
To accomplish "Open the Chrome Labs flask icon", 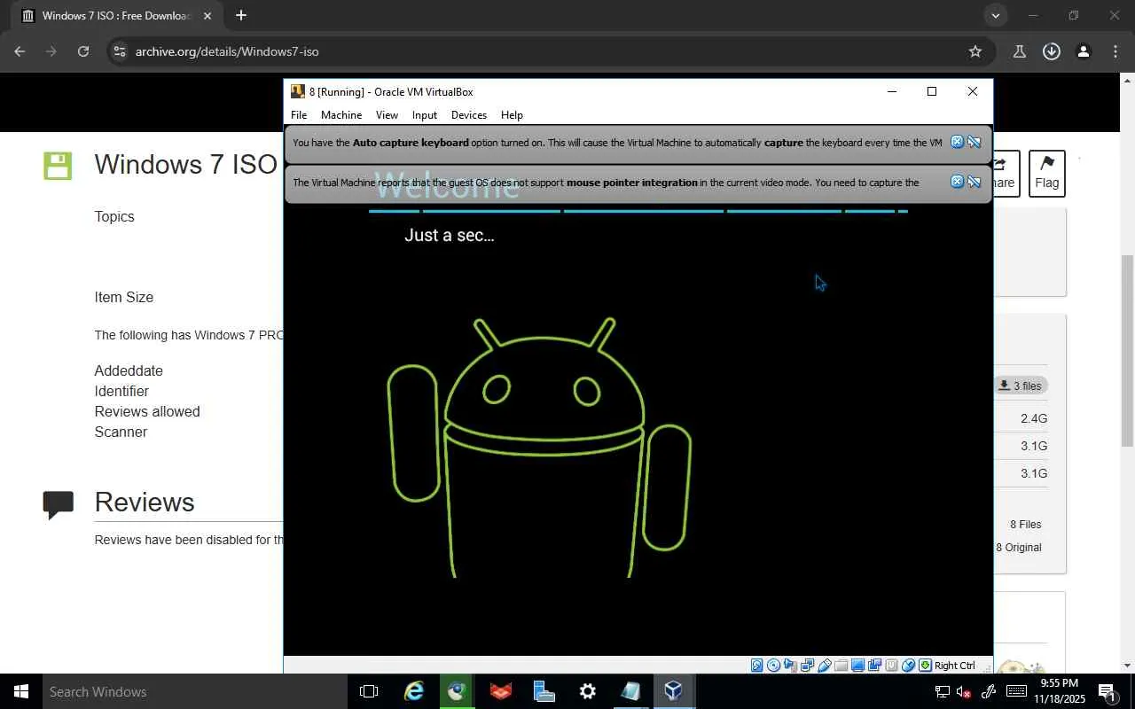I will click(x=1020, y=51).
